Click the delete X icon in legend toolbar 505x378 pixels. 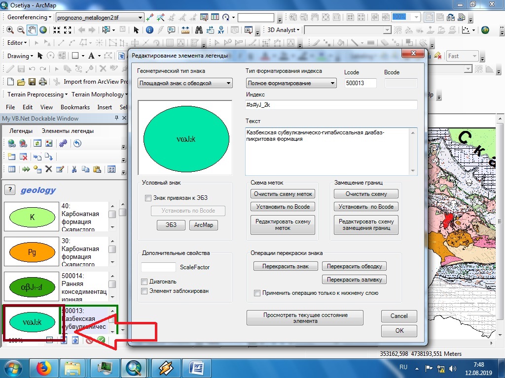[x=49, y=169]
